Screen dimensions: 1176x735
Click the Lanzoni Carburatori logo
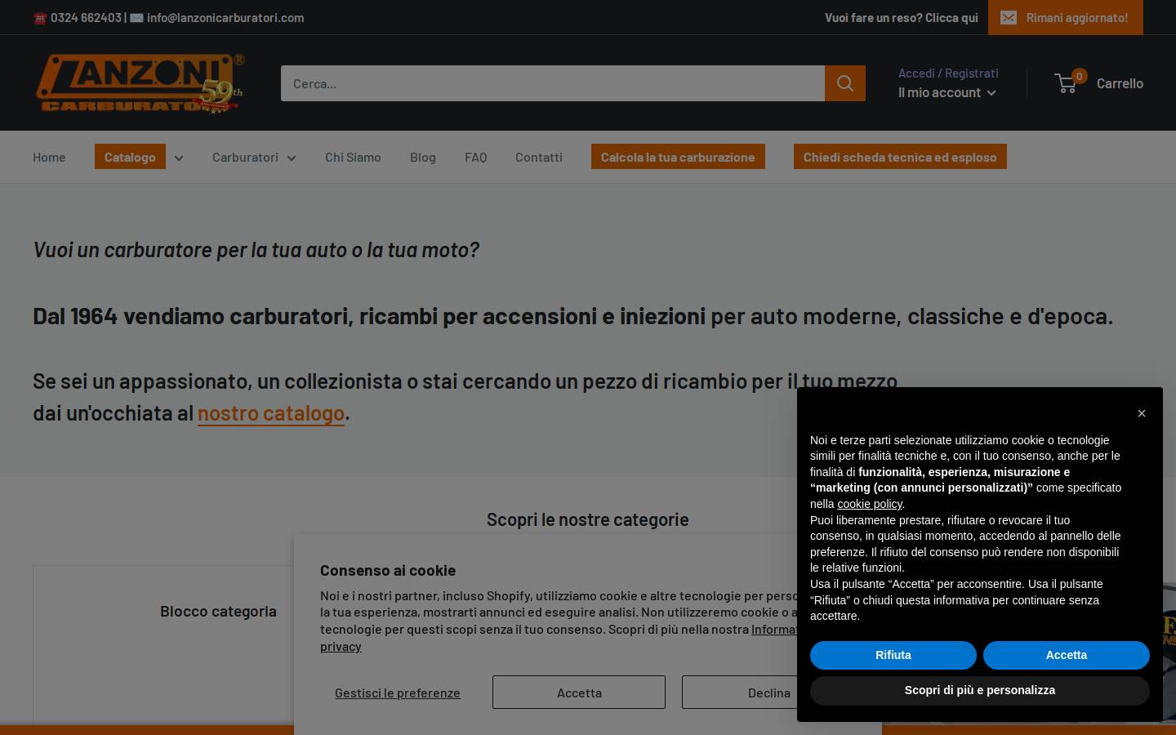pyautogui.click(x=140, y=83)
